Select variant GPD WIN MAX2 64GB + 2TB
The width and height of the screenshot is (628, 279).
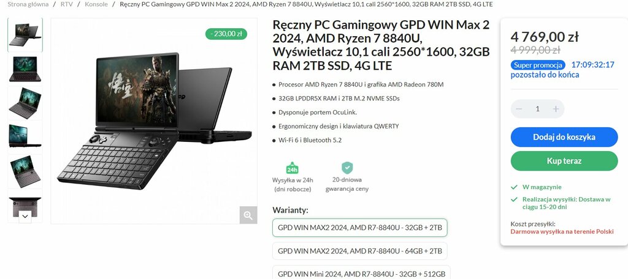(359, 251)
